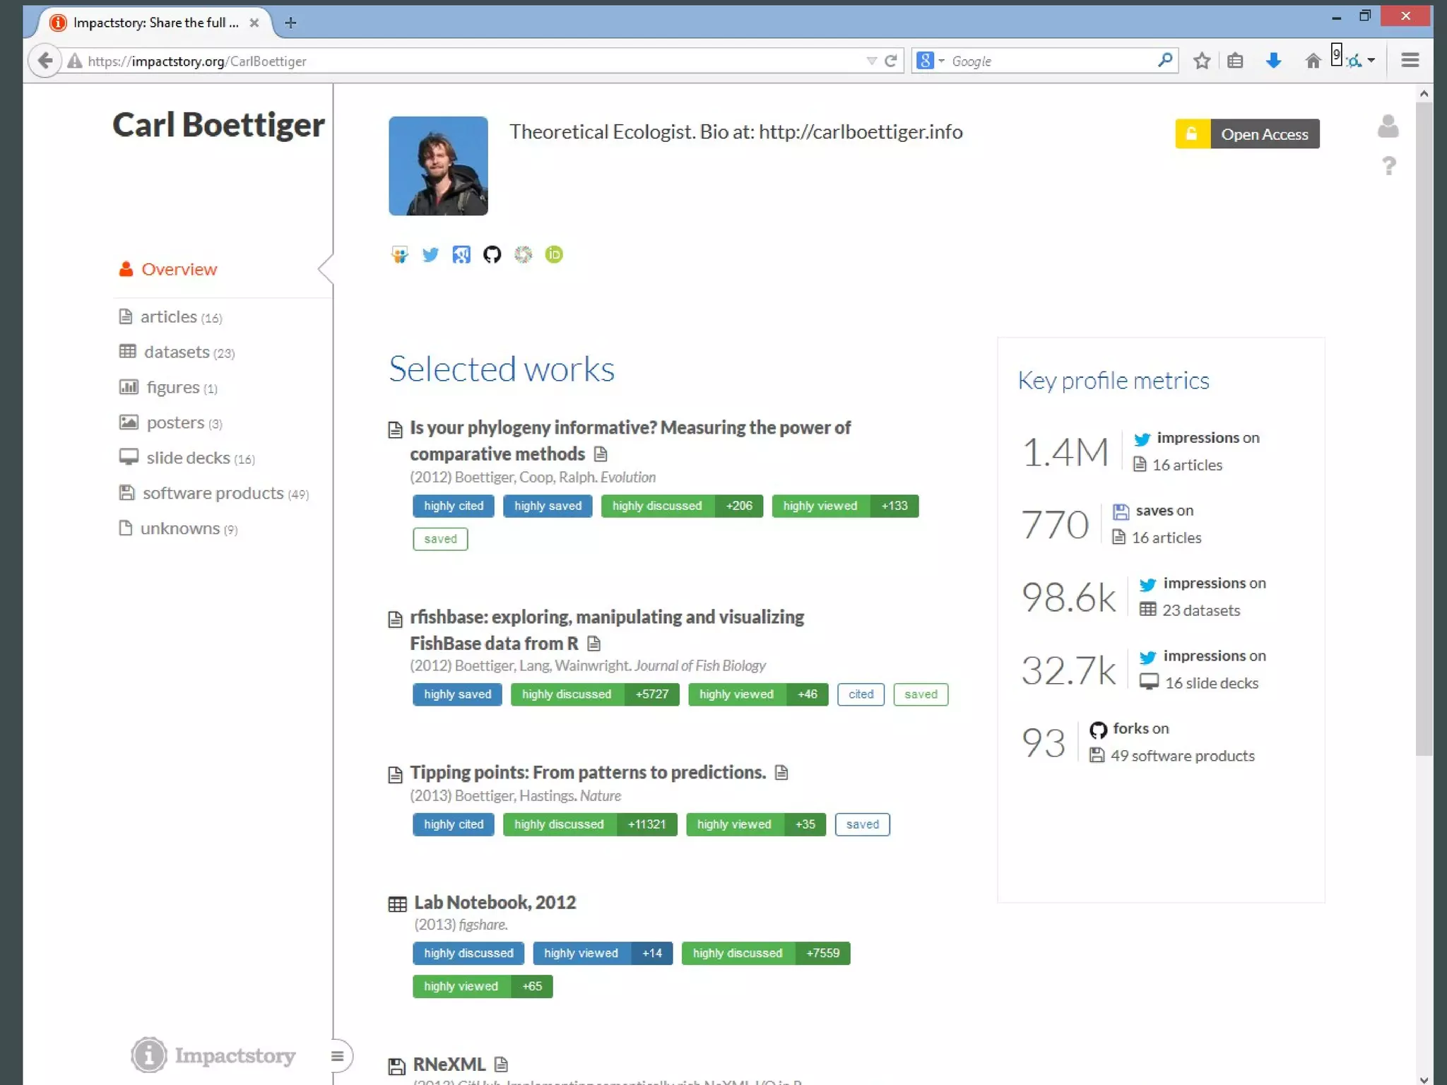Select articles in the sidebar
The height and width of the screenshot is (1085, 1447).
coord(170,316)
